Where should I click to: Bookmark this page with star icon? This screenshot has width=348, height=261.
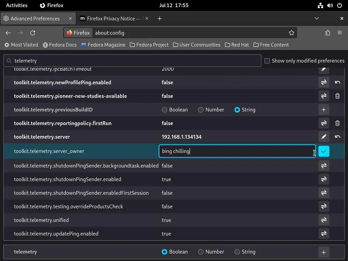click(x=291, y=33)
